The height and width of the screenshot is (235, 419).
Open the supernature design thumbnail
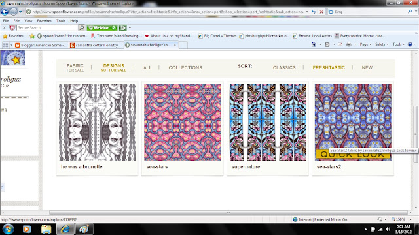tap(268, 122)
